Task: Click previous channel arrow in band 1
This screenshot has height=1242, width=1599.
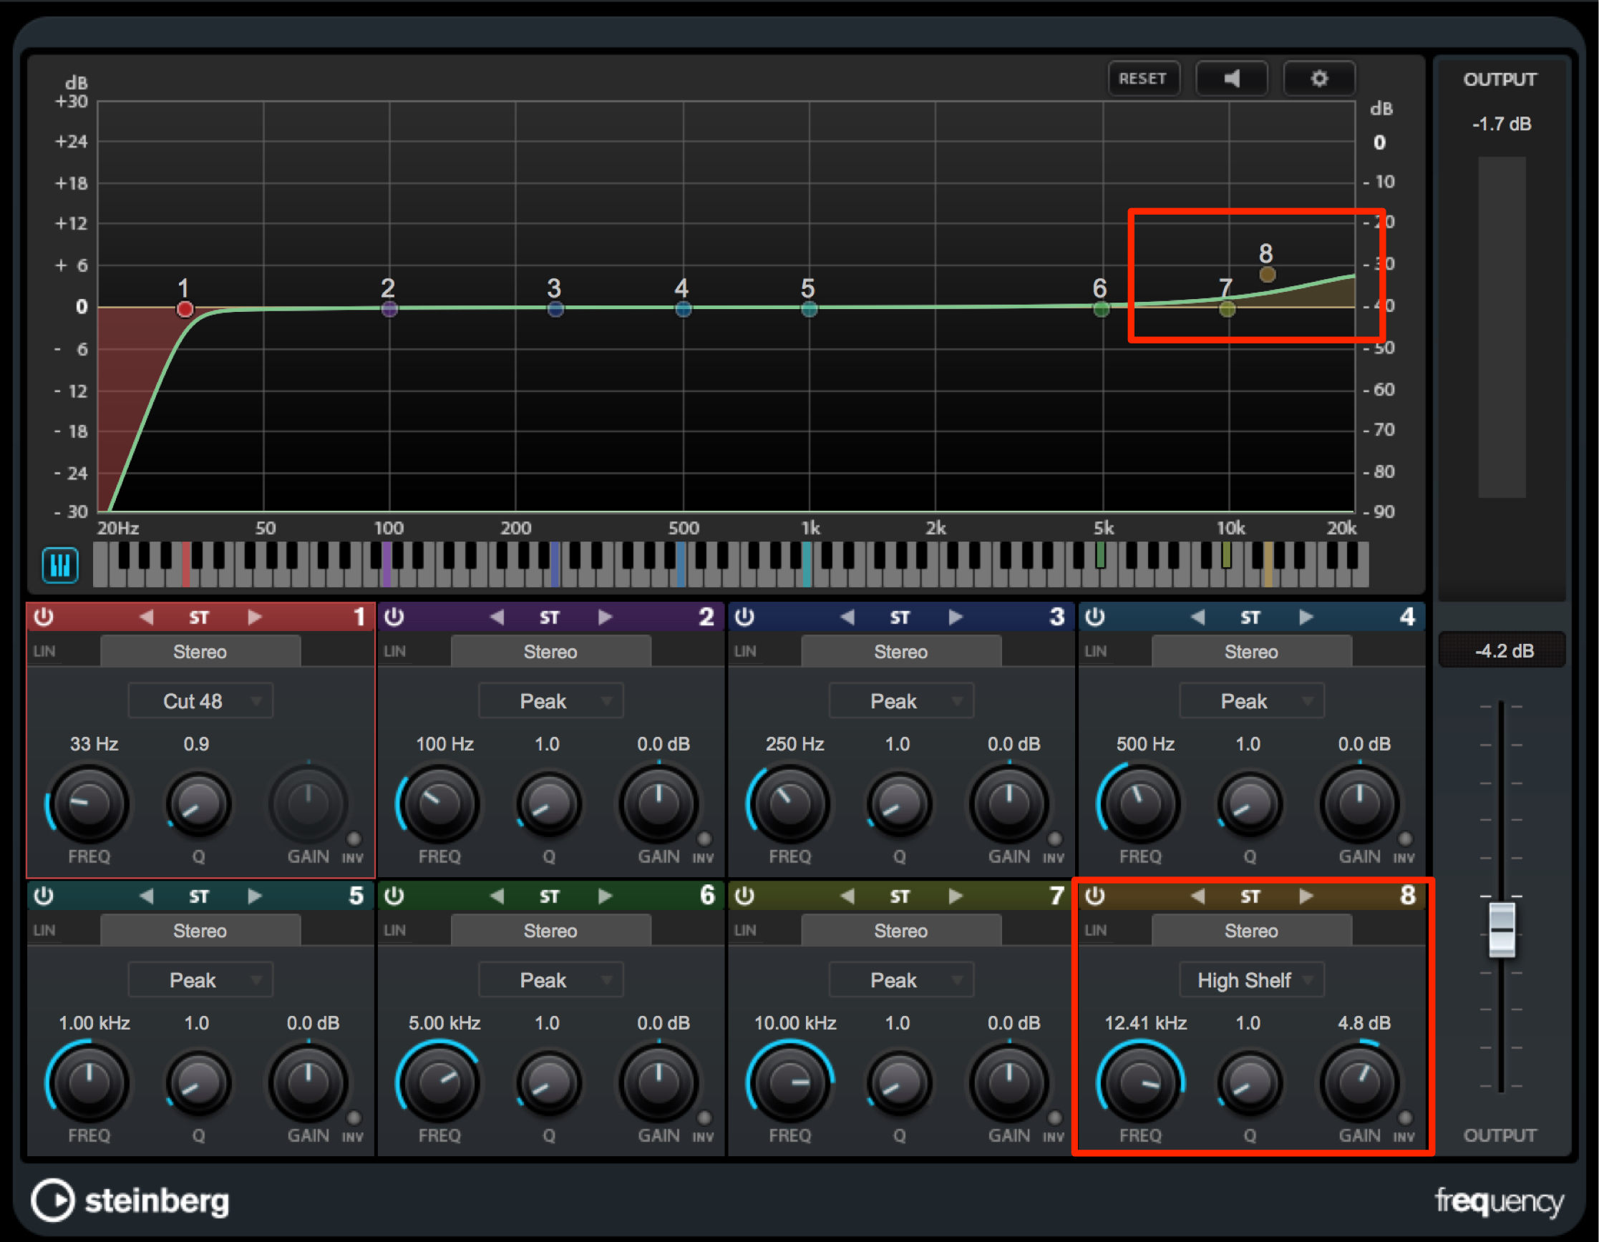Action: click(147, 617)
